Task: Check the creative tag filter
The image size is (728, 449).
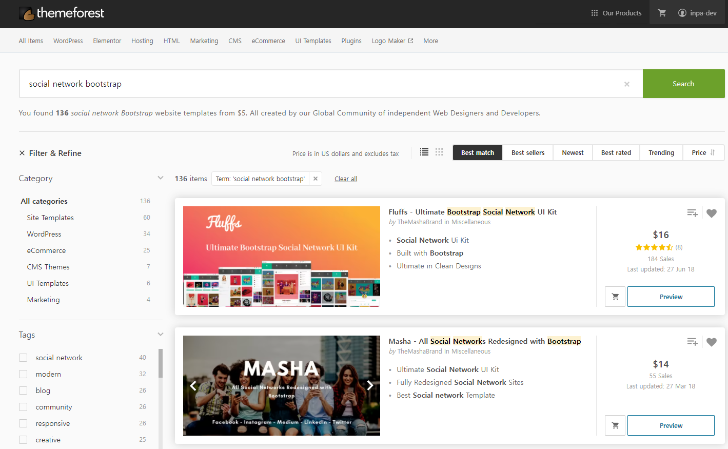Action: point(23,440)
